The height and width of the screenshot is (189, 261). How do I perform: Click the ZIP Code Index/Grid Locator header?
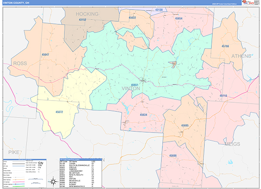[81, 160]
